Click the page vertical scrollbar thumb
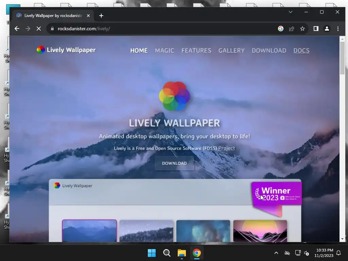This screenshot has height=261, width=348. (x=342, y=58)
